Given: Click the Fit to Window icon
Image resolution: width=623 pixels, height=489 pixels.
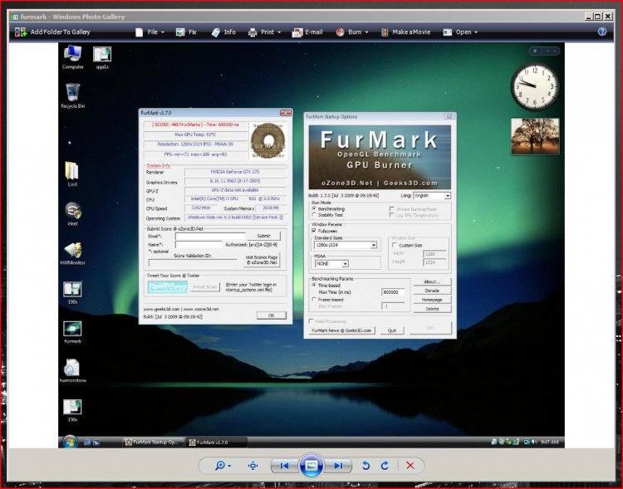Looking at the screenshot, I should (253, 466).
